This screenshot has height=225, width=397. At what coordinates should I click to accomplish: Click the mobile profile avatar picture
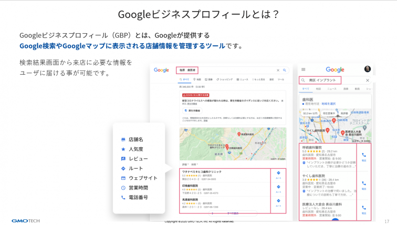(367, 69)
